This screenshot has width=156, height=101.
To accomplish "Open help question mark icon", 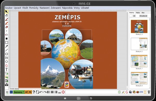I will pyautogui.click(x=34, y=92).
